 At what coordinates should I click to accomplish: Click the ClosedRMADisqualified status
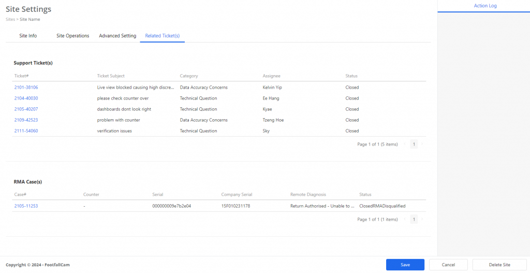[x=382, y=206]
